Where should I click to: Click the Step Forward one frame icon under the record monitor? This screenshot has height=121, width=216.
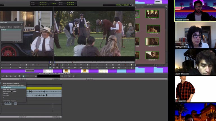click(81, 65)
